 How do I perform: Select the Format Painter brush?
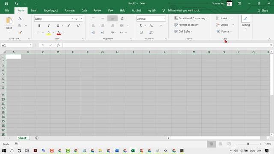20,33
